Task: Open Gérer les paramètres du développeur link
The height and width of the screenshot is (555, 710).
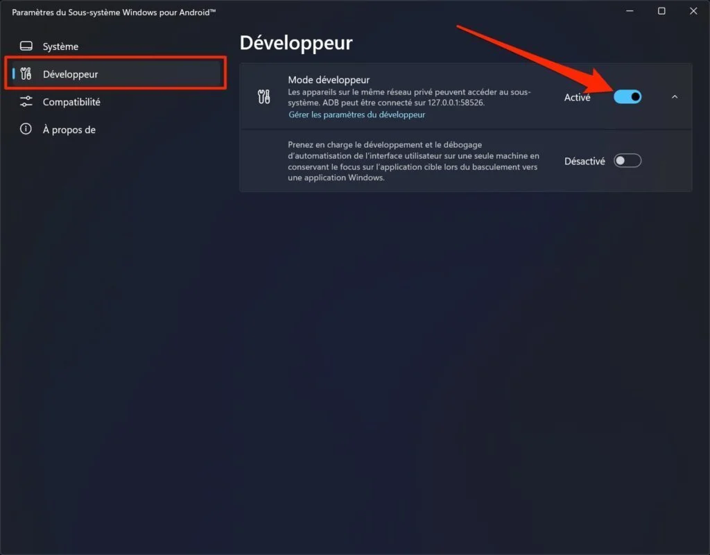Action: pos(357,114)
